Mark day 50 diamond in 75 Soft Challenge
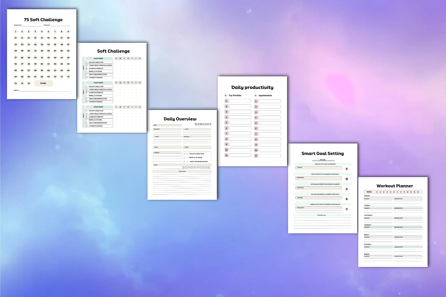446x297 pixels. click(x=42, y=64)
